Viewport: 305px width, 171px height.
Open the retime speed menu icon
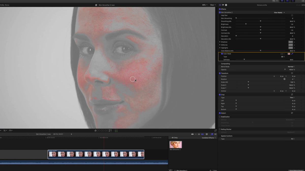(11, 130)
